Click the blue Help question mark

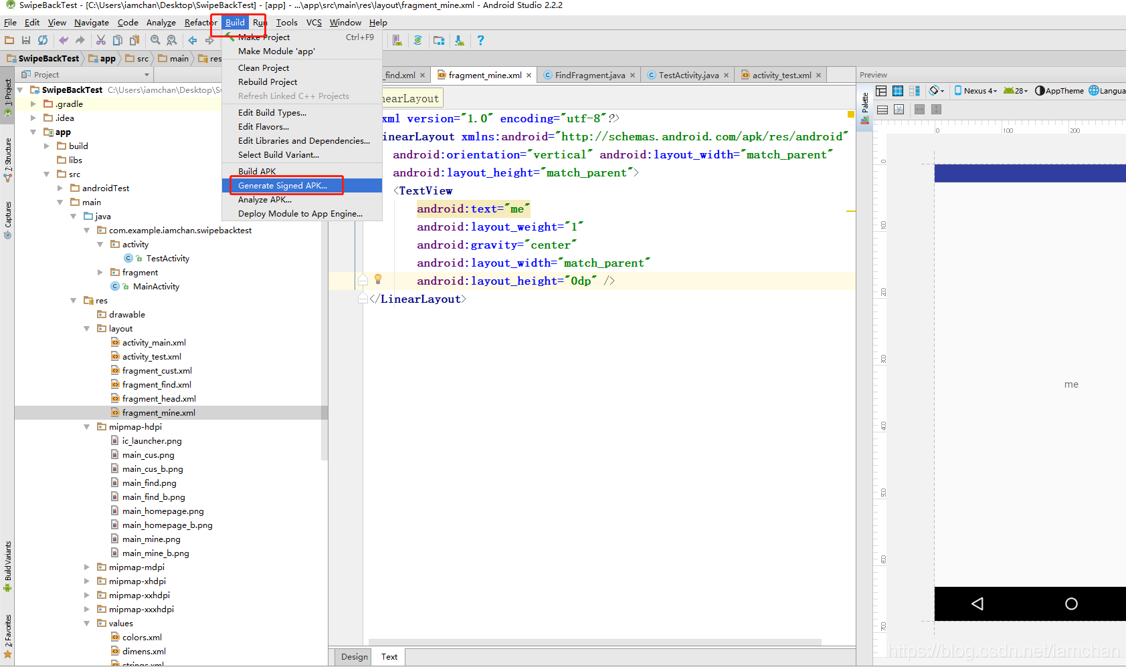point(480,40)
